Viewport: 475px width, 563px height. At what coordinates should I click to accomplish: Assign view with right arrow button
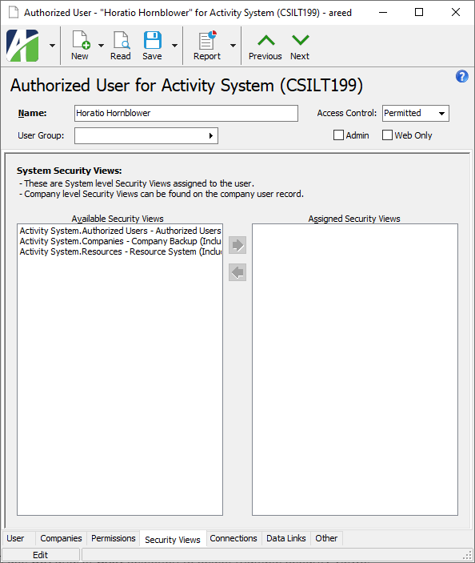click(237, 245)
